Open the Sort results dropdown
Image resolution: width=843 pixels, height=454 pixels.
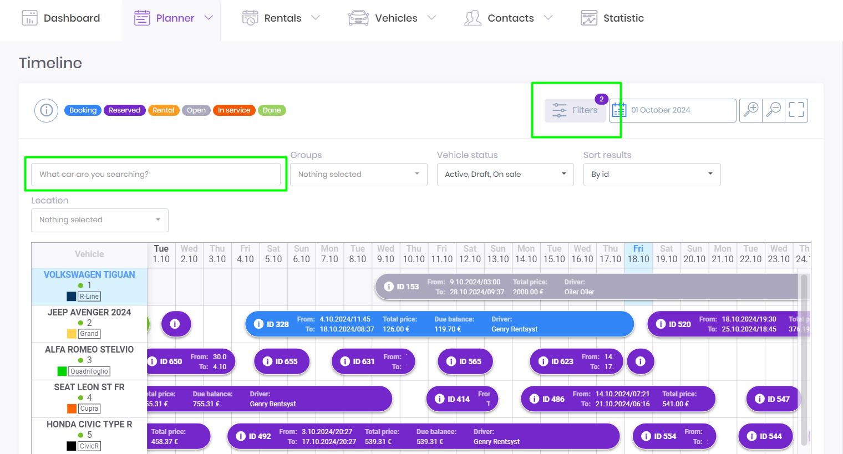coord(651,174)
